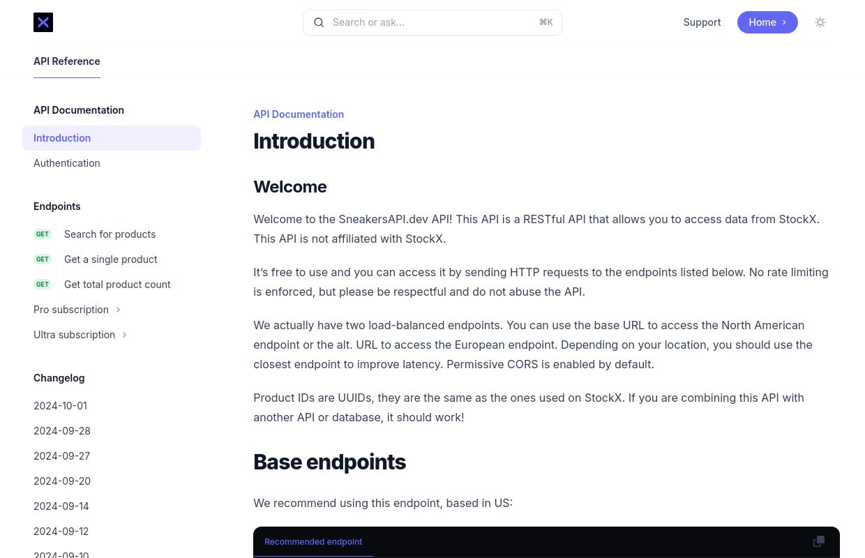Click the Changelog sidebar heading
Viewport: 865px width, 558px height.
tap(59, 378)
